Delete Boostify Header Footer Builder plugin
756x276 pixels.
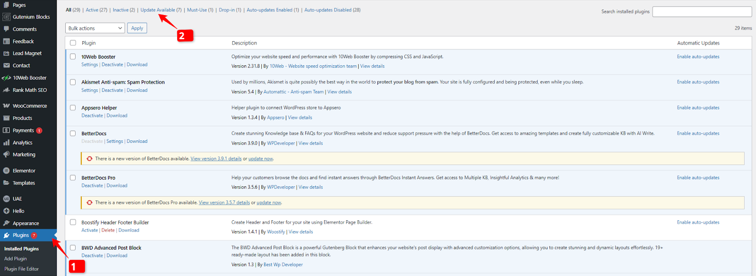click(x=108, y=231)
